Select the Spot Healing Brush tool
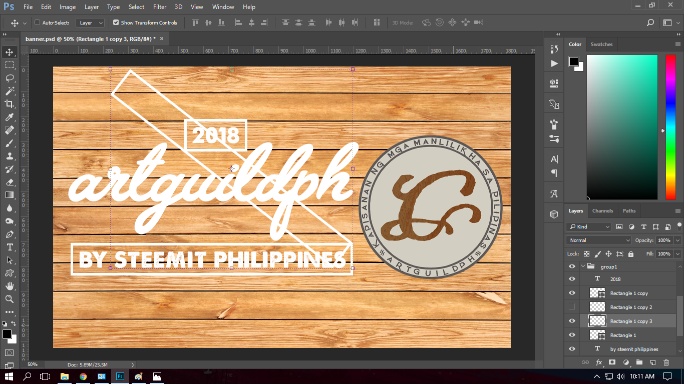Image resolution: width=684 pixels, height=384 pixels. click(x=10, y=130)
